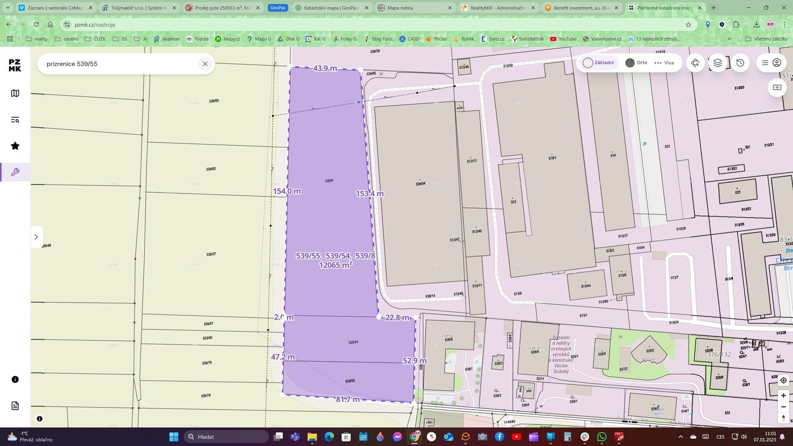Zoom in the map with plus
The height and width of the screenshot is (446, 793).
click(783, 396)
